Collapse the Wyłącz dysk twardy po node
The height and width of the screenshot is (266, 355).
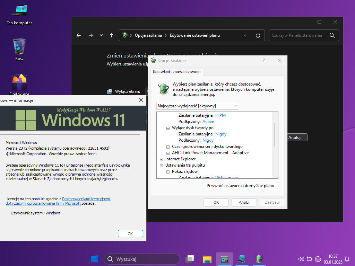pyautogui.click(x=168, y=128)
